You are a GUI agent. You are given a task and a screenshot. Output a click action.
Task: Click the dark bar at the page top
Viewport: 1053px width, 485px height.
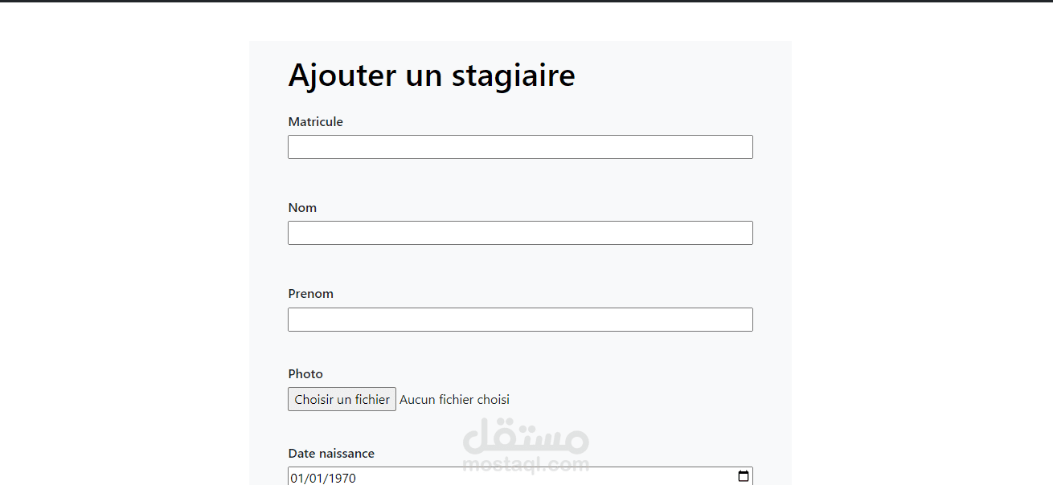526,1
